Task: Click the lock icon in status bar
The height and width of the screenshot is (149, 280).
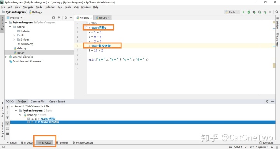Action: point(272,147)
